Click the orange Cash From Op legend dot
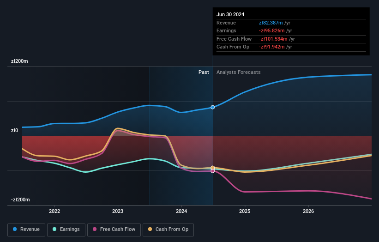This screenshot has width=379, height=242. pos(150,229)
